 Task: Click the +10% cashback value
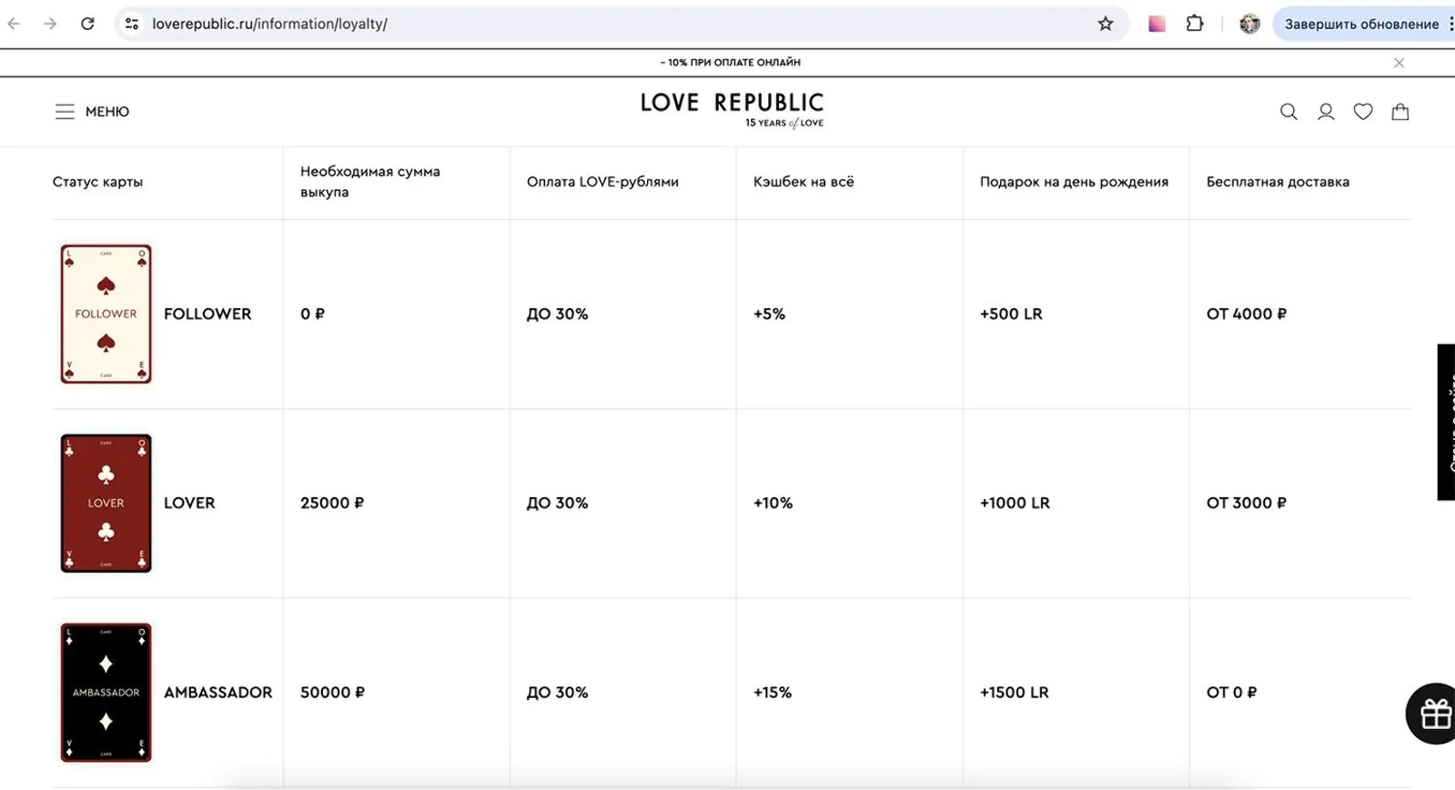click(x=773, y=503)
